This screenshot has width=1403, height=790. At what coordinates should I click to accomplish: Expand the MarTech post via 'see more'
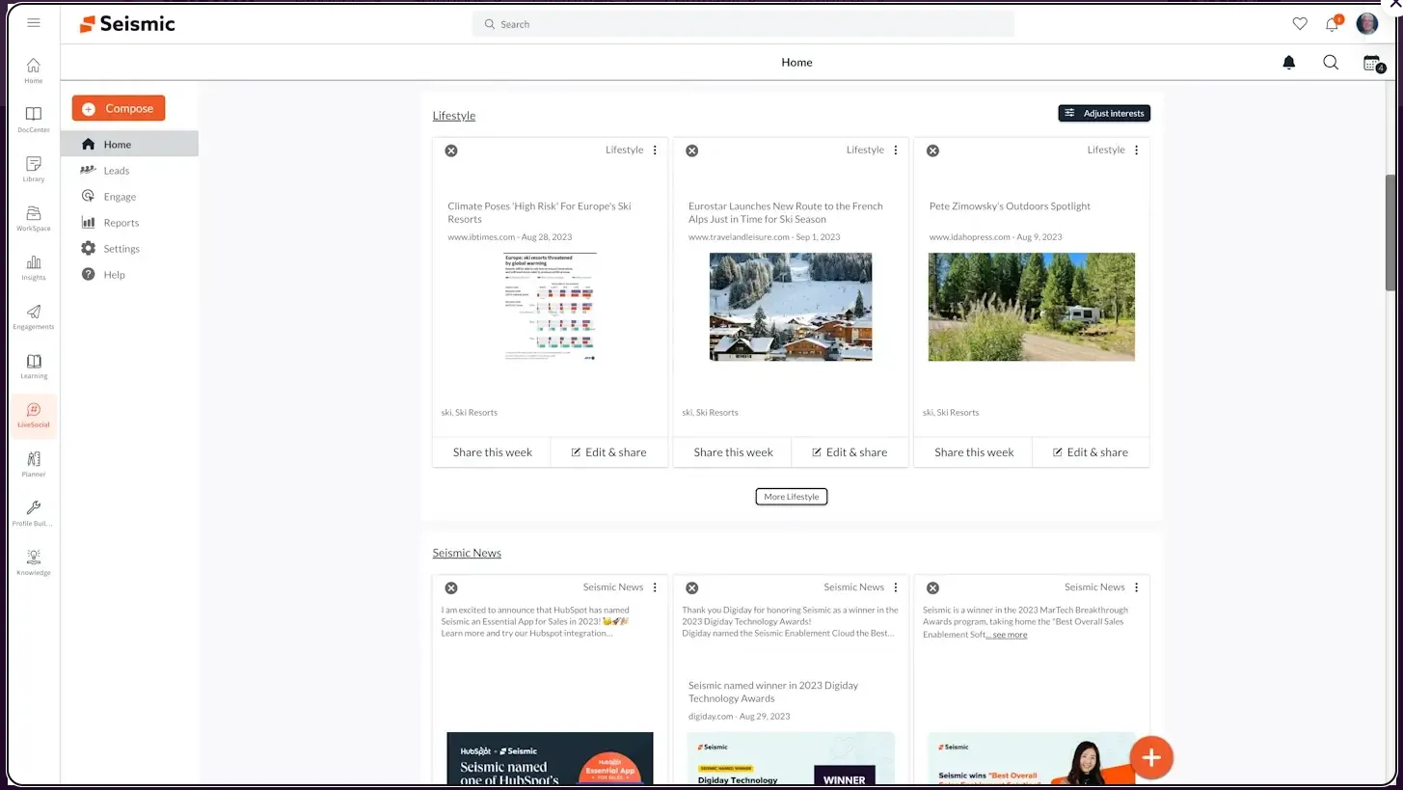1008,635
